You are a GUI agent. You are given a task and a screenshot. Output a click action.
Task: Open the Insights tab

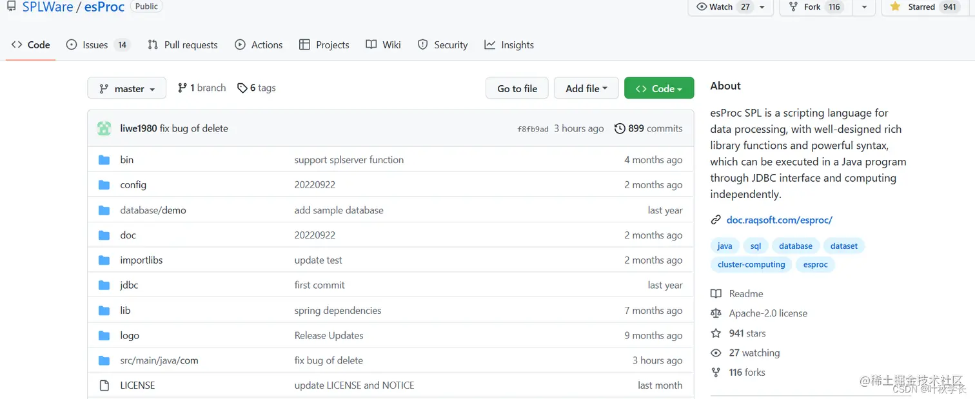[x=509, y=44]
